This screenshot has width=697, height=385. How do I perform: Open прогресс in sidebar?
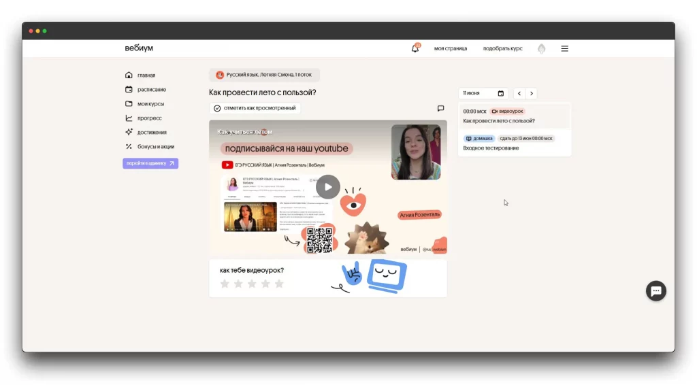pyautogui.click(x=144, y=118)
